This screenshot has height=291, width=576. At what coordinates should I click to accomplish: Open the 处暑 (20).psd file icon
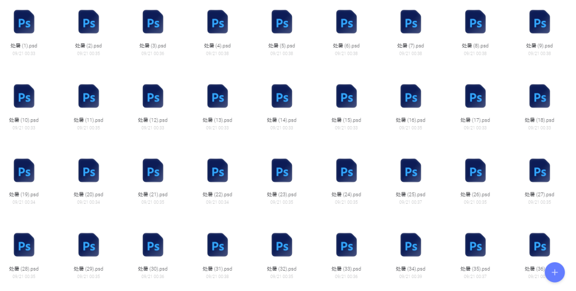tap(88, 171)
